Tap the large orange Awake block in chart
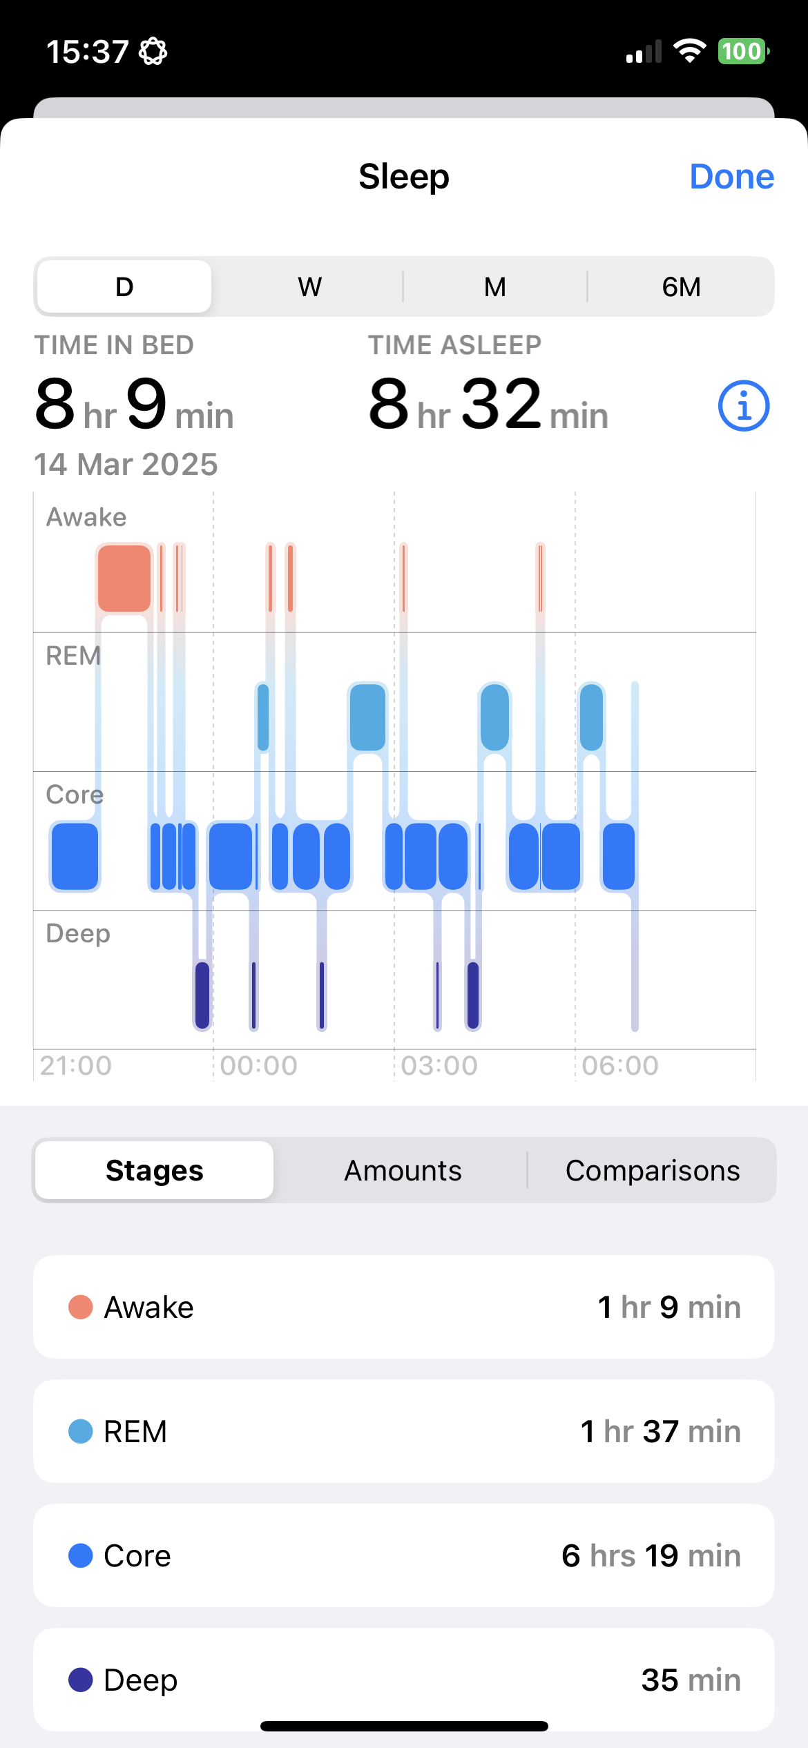This screenshot has width=808, height=1748. [124, 579]
